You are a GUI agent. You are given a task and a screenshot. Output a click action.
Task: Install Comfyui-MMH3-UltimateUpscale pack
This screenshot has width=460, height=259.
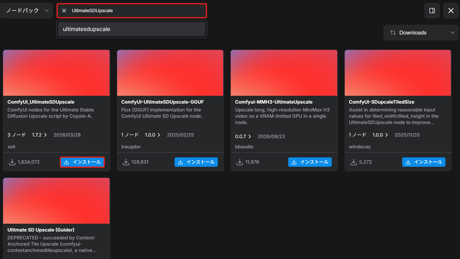(310, 162)
